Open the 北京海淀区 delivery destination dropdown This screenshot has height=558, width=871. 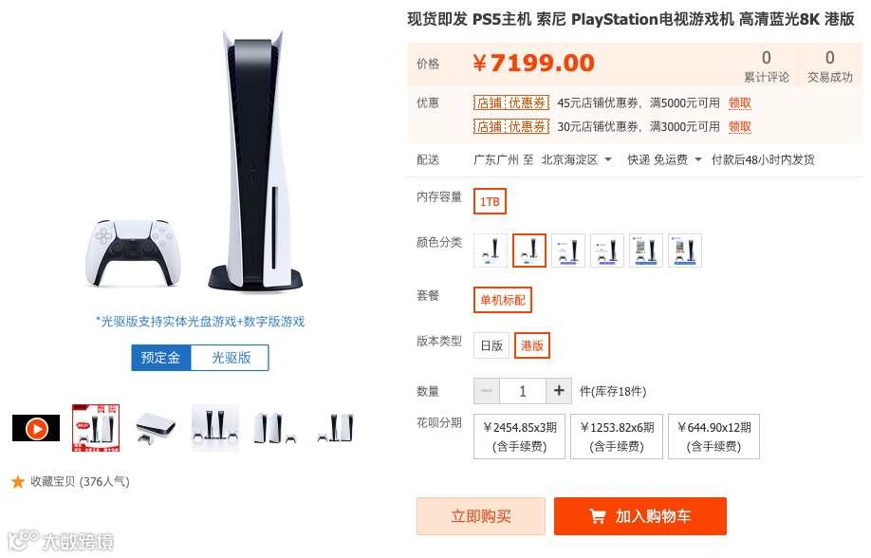(x=577, y=160)
